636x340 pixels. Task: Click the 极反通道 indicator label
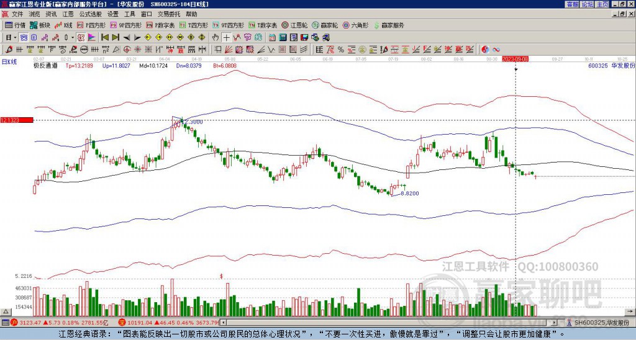pos(45,65)
